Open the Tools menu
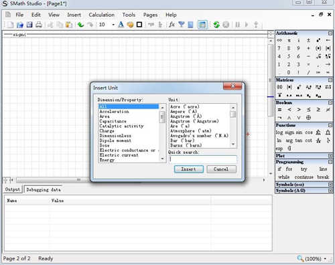Screen dimensions: 335x265 pyautogui.click(x=129, y=15)
